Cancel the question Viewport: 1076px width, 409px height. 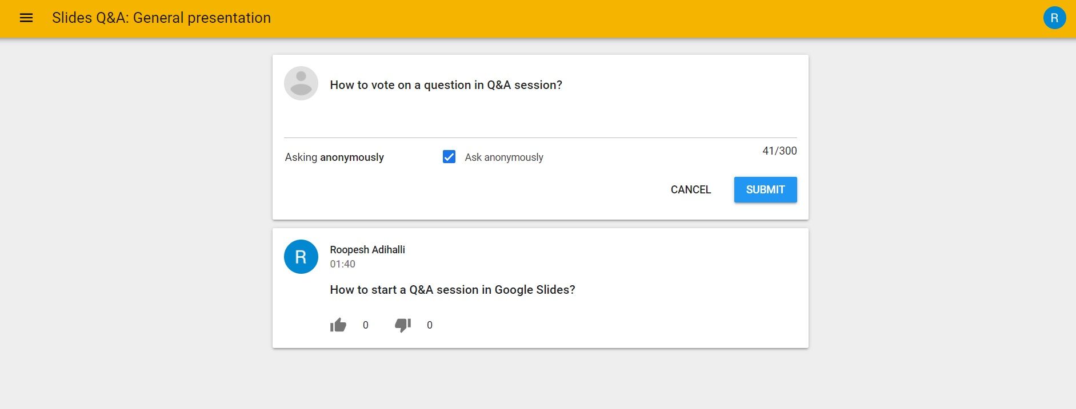[691, 189]
